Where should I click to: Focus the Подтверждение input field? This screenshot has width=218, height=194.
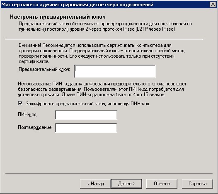click(86, 128)
